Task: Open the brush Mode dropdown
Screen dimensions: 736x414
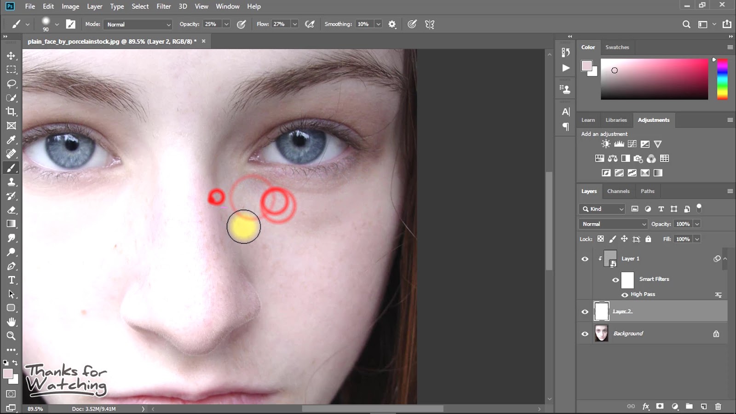Action: click(x=138, y=24)
